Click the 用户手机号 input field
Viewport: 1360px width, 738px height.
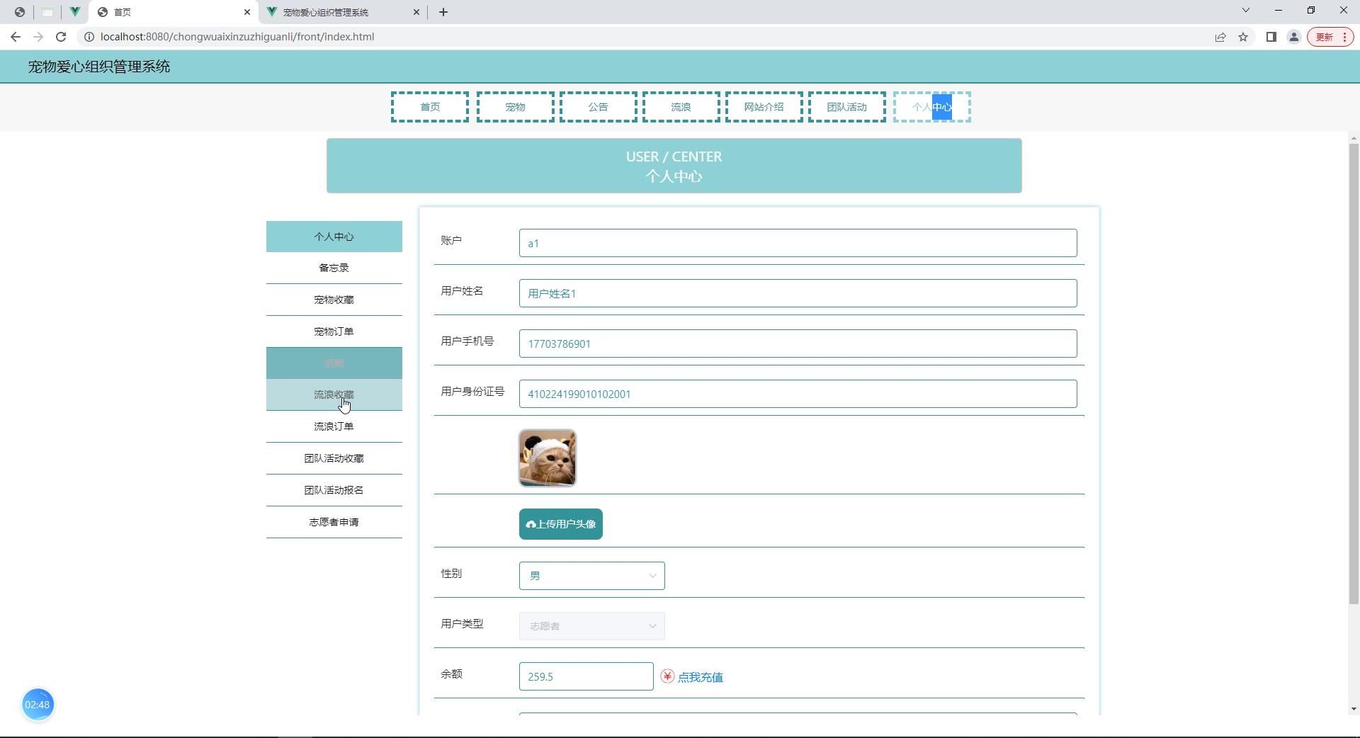[798, 344]
